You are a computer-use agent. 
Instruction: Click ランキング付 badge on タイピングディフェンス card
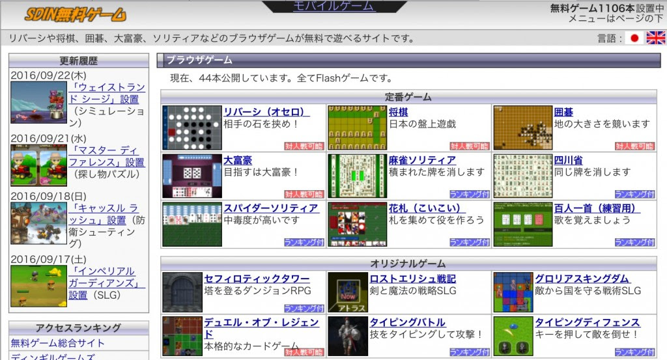click(x=634, y=352)
